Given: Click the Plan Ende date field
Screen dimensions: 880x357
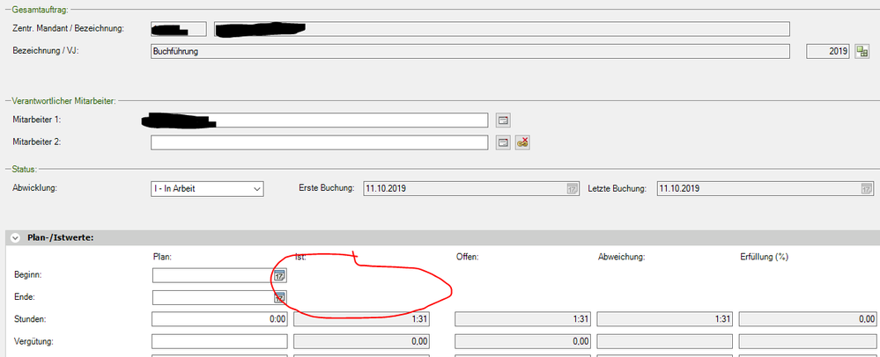Looking at the screenshot, I should pyautogui.click(x=211, y=297).
